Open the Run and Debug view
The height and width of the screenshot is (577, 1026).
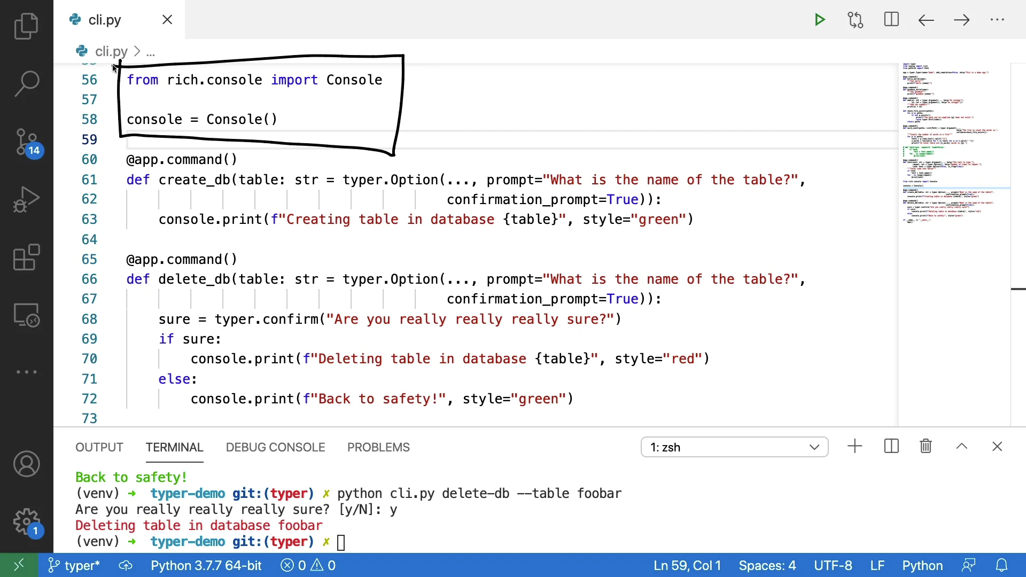(26, 200)
